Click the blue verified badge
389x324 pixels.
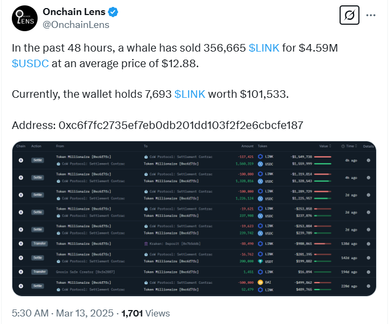coord(113,12)
